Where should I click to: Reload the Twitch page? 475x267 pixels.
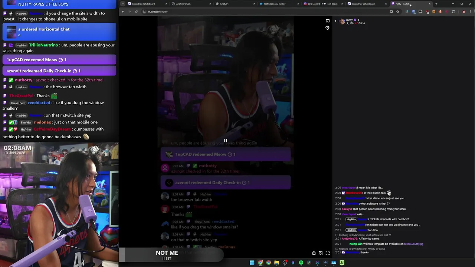(136, 11)
